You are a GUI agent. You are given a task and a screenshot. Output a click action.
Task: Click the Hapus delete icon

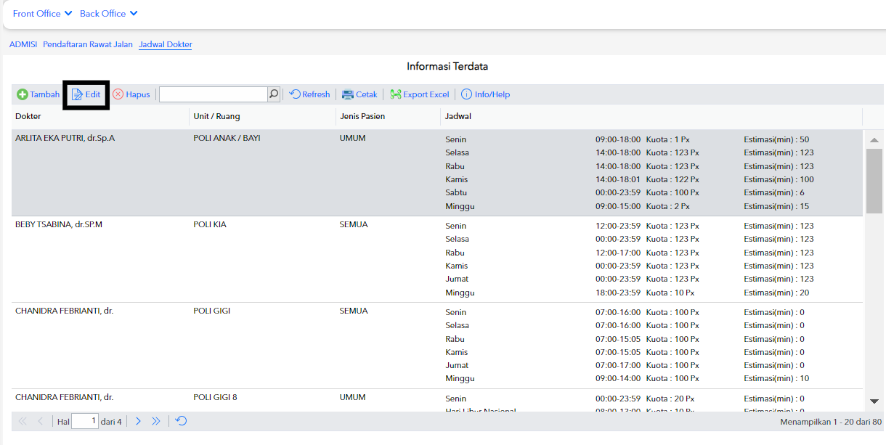tap(118, 94)
